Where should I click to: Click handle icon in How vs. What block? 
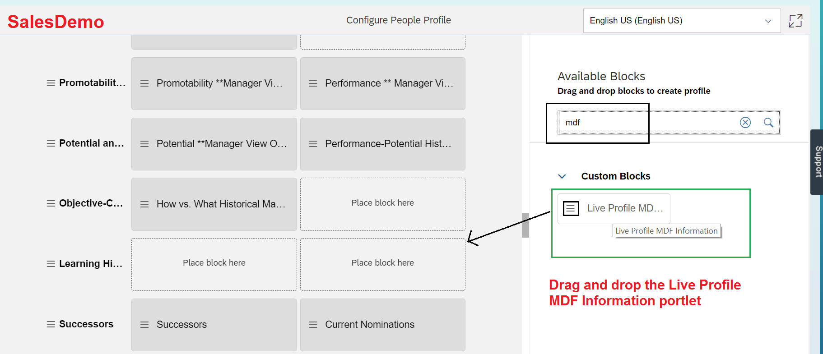click(x=144, y=204)
